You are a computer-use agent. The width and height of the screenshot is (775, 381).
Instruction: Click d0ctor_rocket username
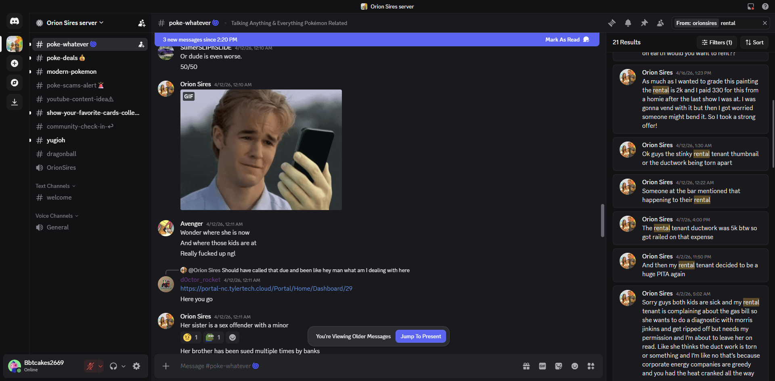(x=200, y=280)
